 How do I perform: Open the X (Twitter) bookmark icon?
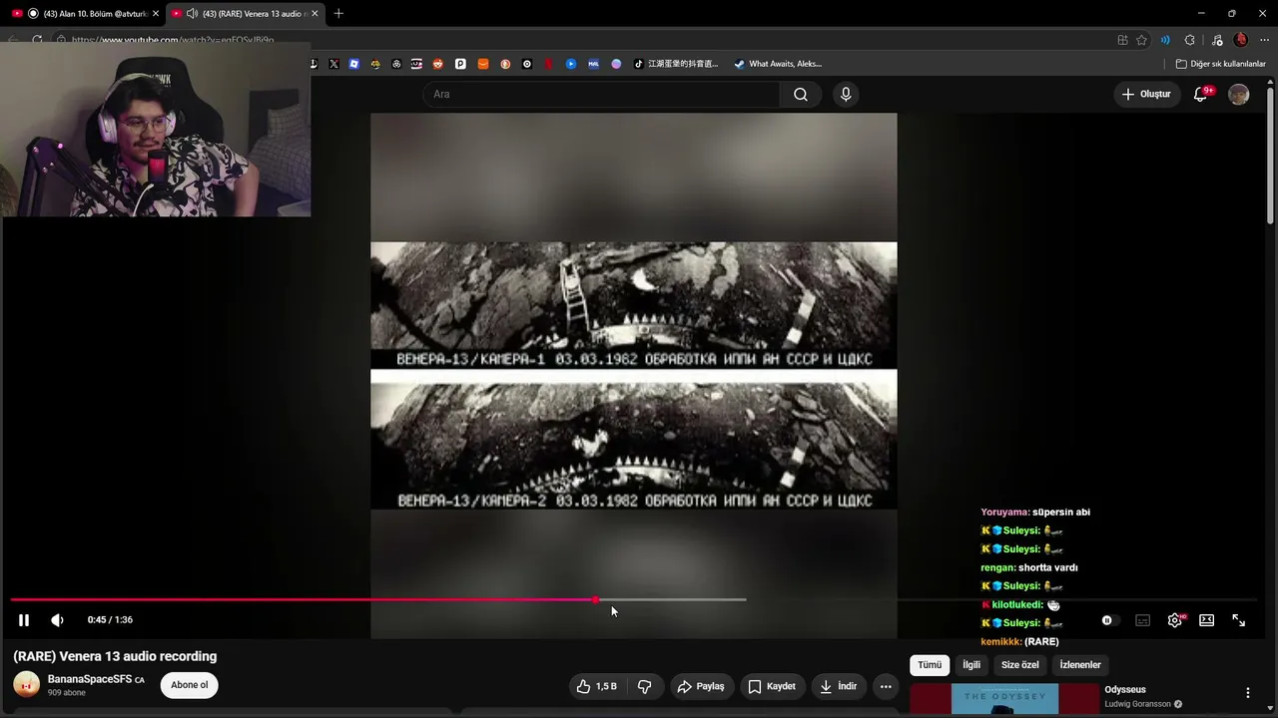click(x=333, y=64)
